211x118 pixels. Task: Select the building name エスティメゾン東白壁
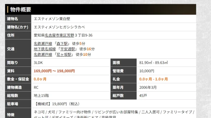[52, 19]
